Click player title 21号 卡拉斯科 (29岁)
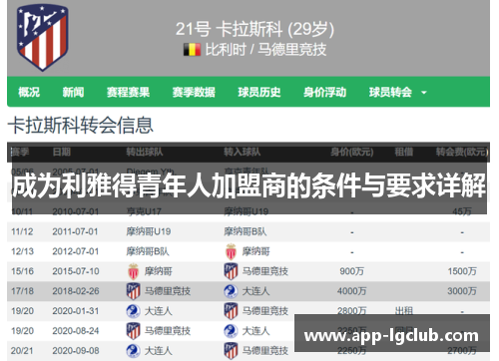The width and height of the screenshot is (499, 361). click(254, 29)
